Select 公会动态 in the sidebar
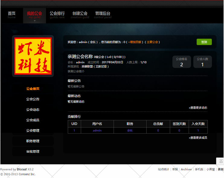 33,110
